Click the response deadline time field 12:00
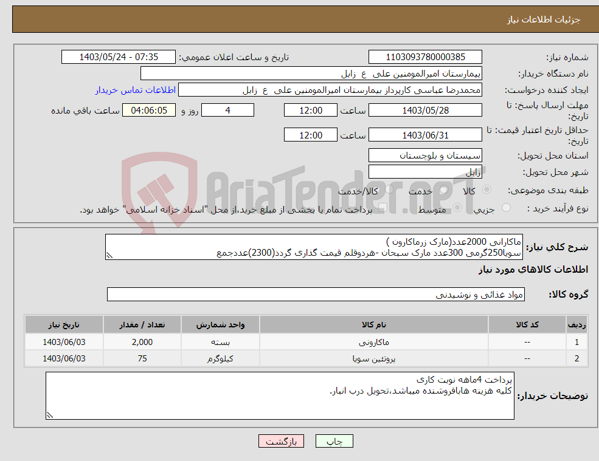 pos(311,111)
